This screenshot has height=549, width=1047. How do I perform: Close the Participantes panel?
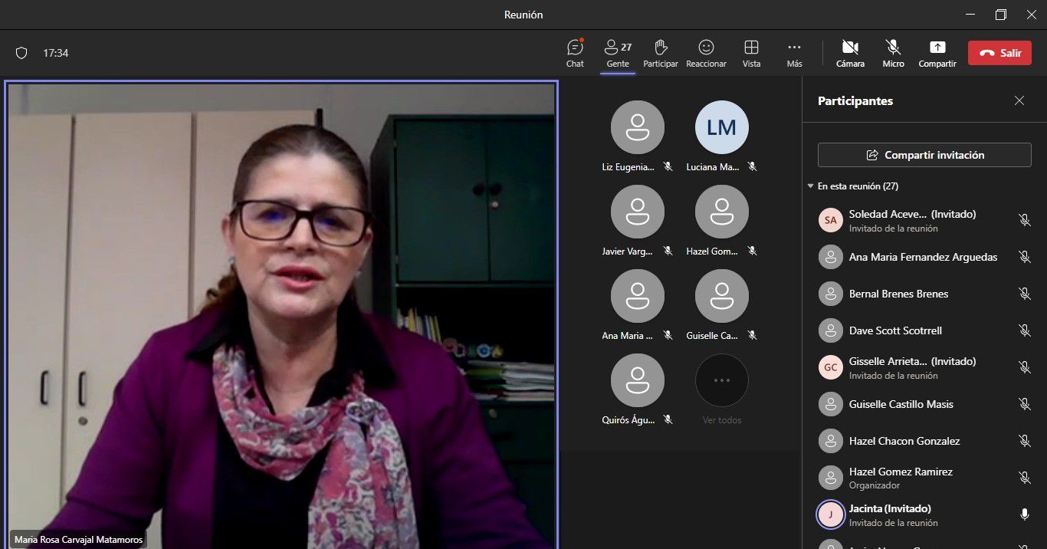pyautogui.click(x=1019, y=100)
